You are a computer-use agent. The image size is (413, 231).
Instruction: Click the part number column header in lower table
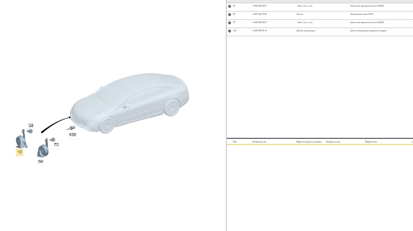point(259,142)
